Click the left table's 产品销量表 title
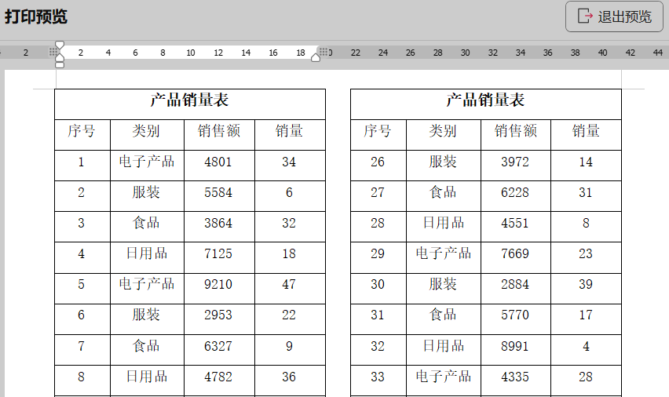 189,100
